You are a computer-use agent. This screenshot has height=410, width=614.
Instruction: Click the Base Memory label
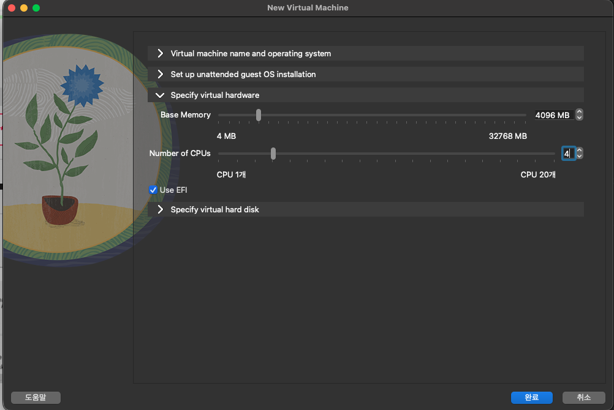(186, 114)
